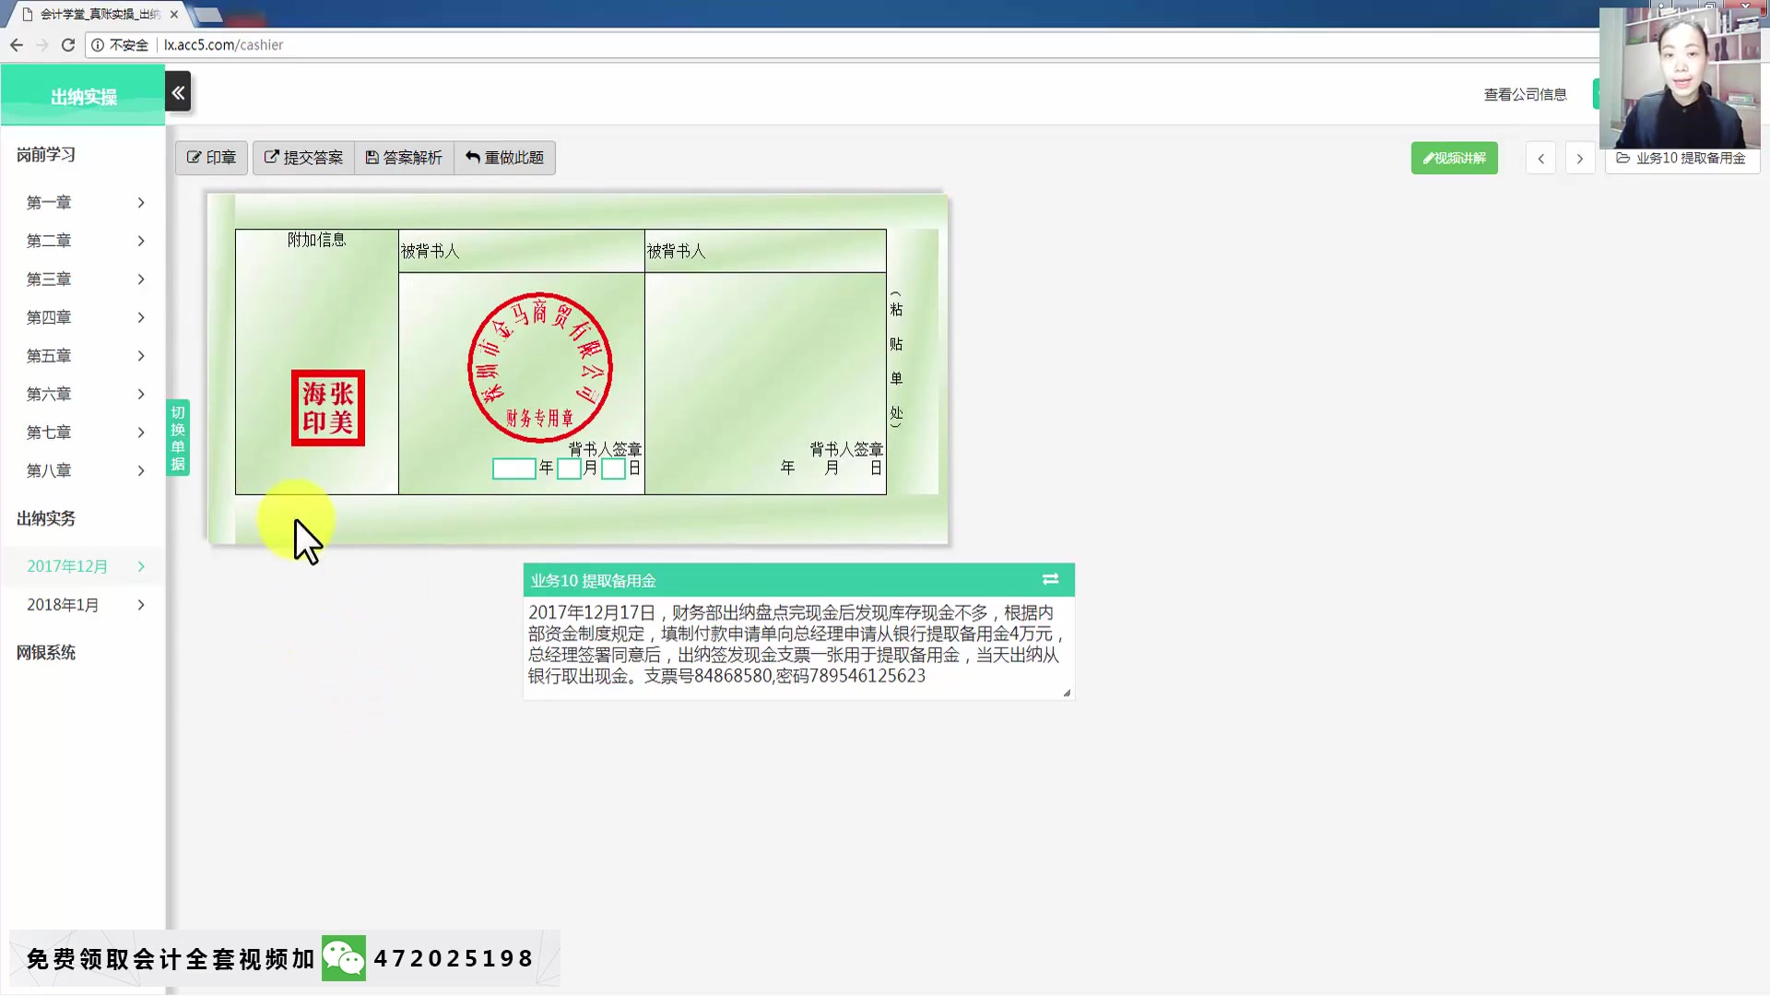The image size is (1770, 996).
Task: Click the endorsement year input field
Action: coord(513,468)
